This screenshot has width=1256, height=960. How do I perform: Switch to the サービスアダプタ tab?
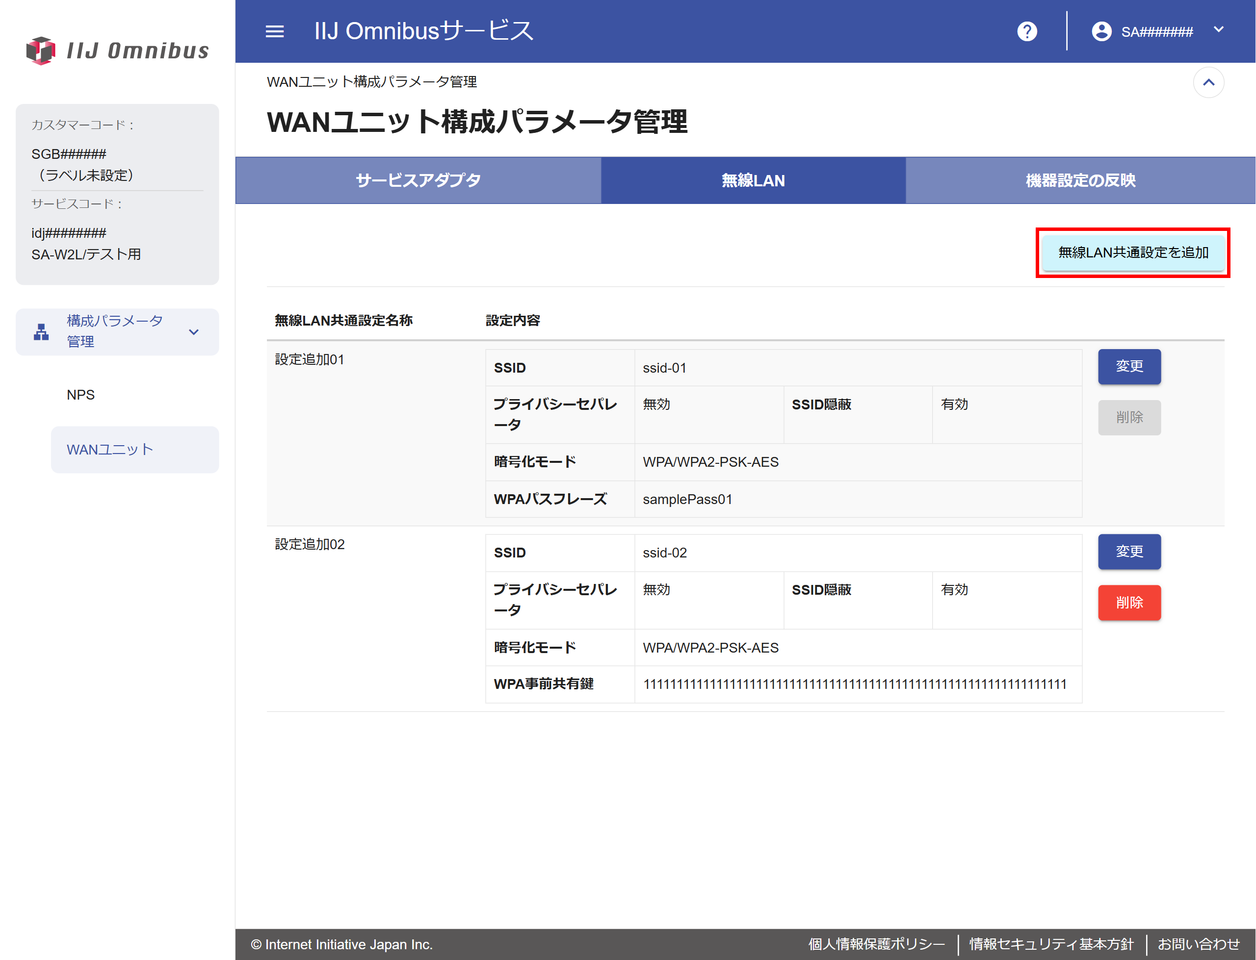[418, 180]
